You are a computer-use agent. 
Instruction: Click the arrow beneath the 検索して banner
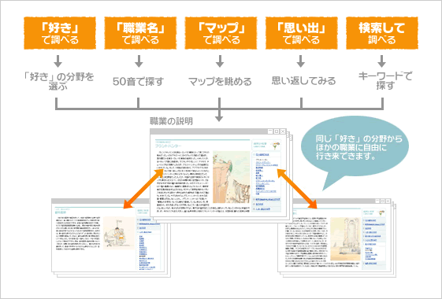[381, 61]
